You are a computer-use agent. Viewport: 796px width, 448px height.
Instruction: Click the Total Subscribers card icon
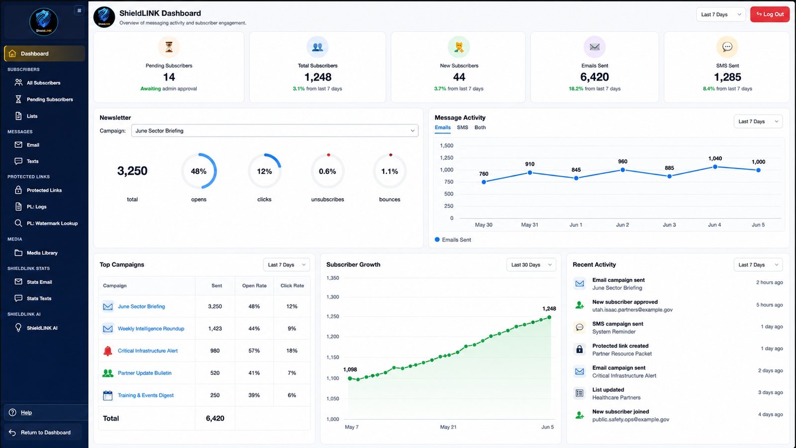pos(317,47)
